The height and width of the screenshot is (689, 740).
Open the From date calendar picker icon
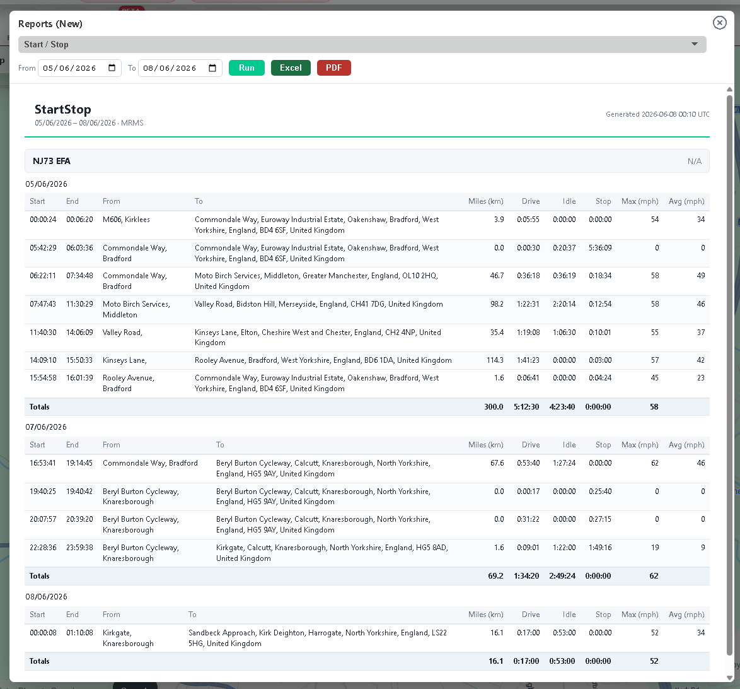click(x=112, y=68)
